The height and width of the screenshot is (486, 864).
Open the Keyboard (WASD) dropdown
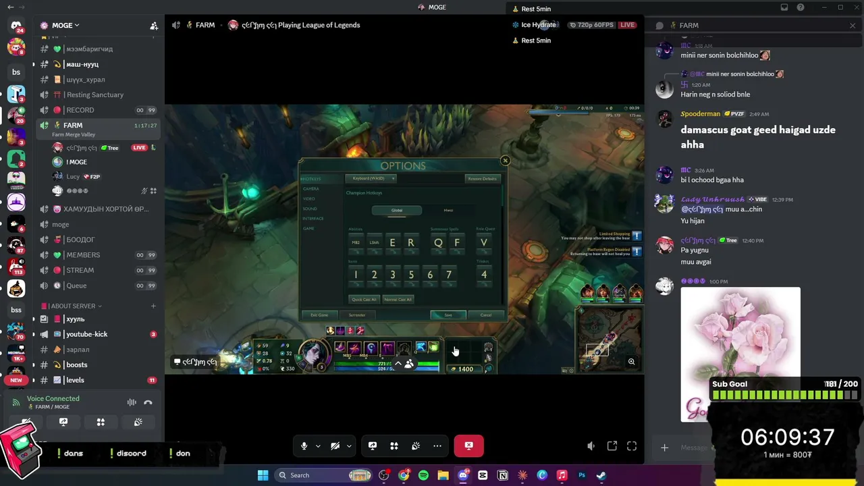coord(371,178)
